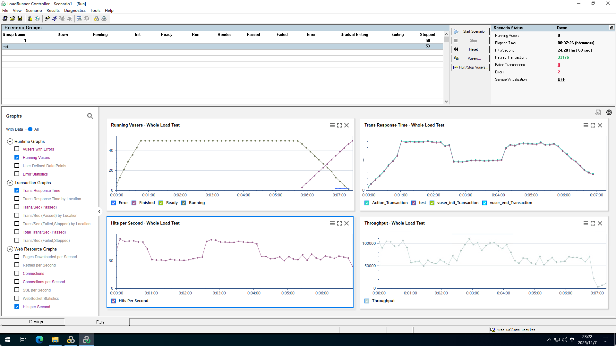Click the search icon in Graphs panel
The height and width of the screenshot is (346, 616).
[90, 116]
